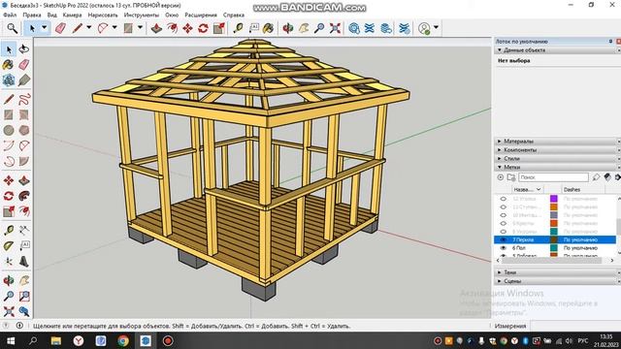Pick Tape Measure in the top toolbar

[238, 28]
